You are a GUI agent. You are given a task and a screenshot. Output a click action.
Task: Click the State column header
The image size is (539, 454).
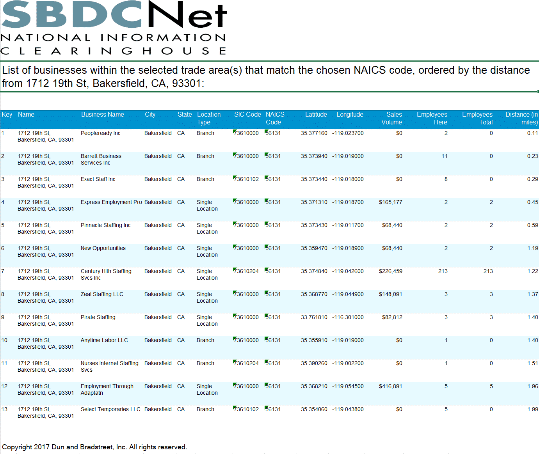pyautogui.click(x=185, y=115)
